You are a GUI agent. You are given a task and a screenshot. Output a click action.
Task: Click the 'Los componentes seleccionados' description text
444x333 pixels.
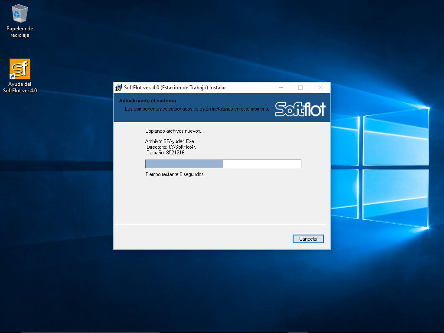pyautogui.click(x=197, y=109)
